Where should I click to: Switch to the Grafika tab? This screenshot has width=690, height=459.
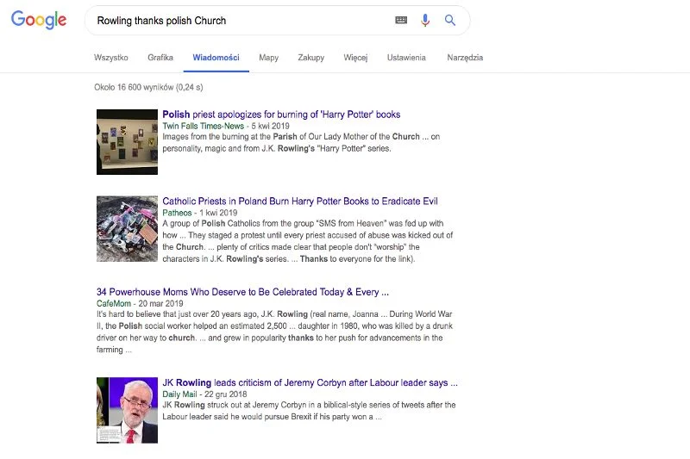(x=160, y=58)
